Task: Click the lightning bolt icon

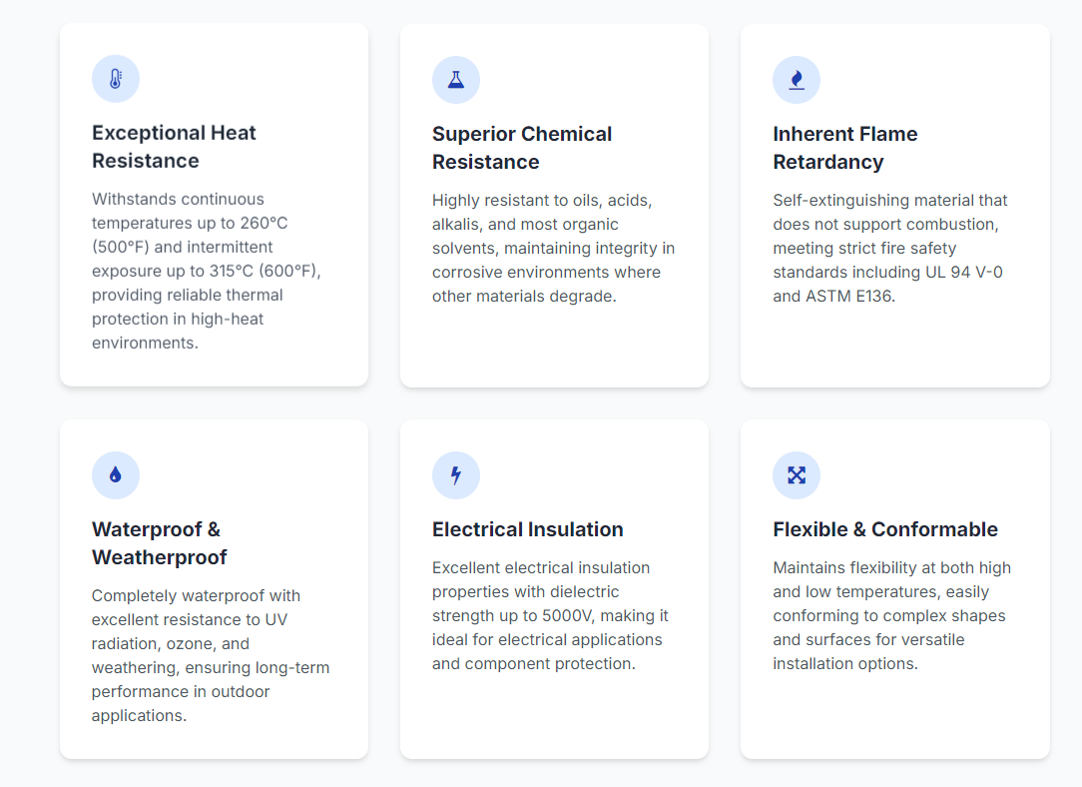Action: pos(456,475)
